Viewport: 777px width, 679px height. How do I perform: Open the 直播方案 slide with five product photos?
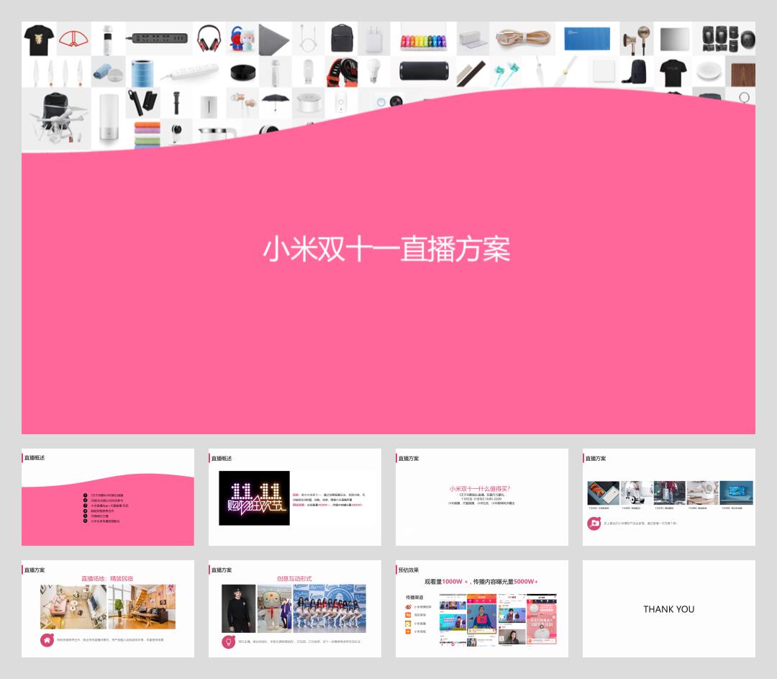tap(668, 497)
